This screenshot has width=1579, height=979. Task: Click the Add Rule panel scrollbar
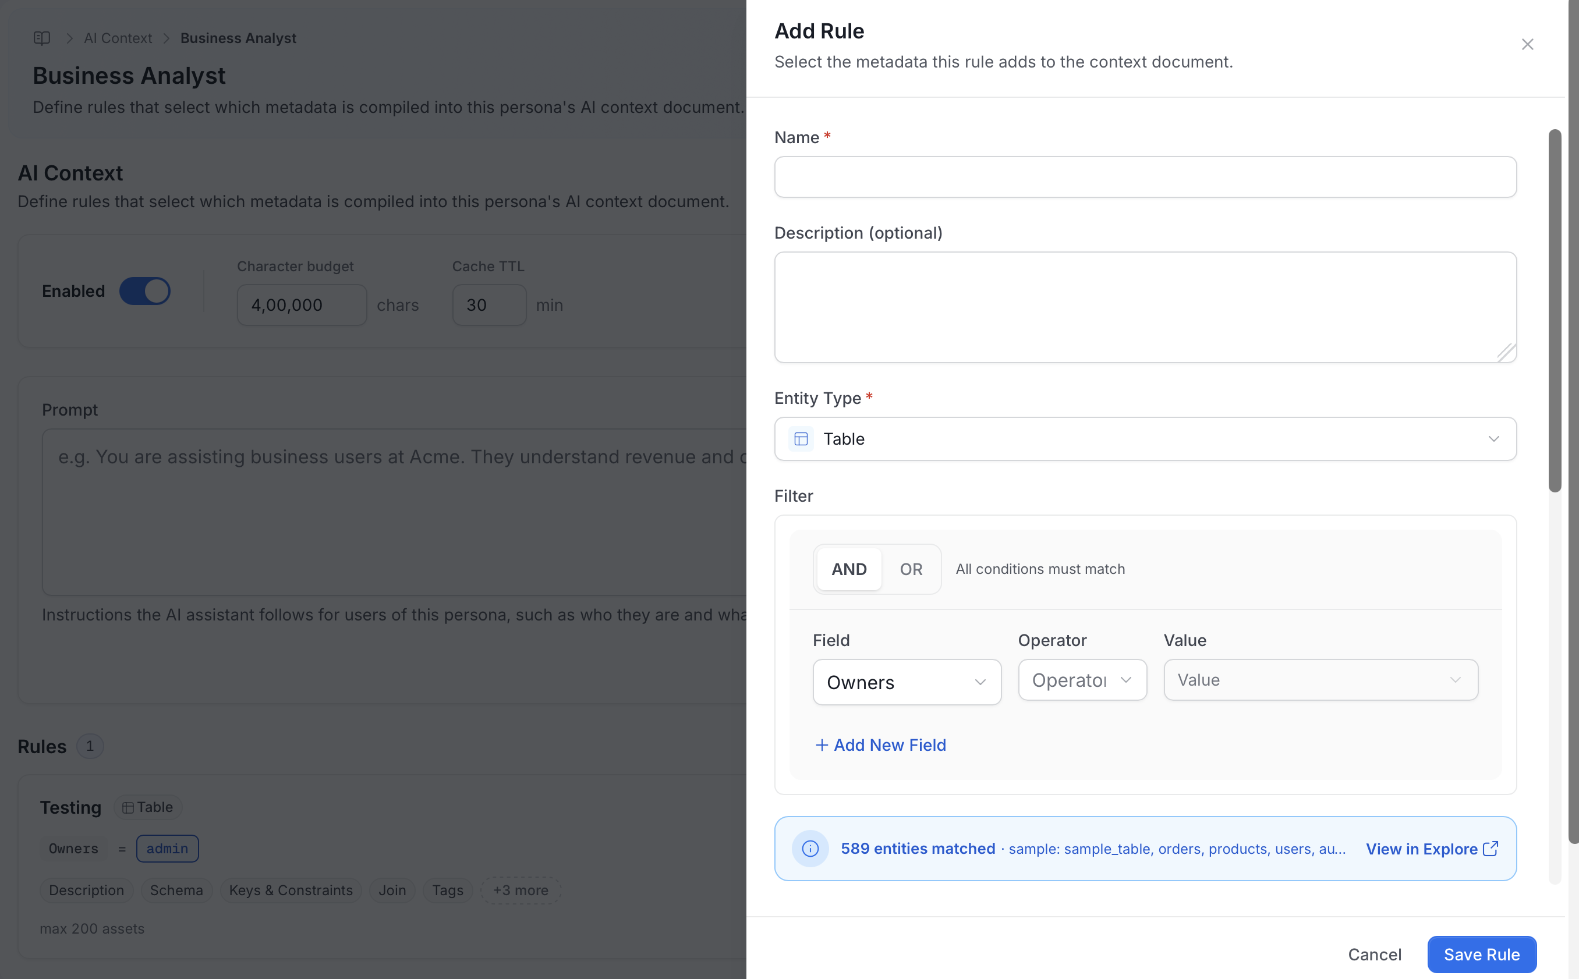(1555, 311)
